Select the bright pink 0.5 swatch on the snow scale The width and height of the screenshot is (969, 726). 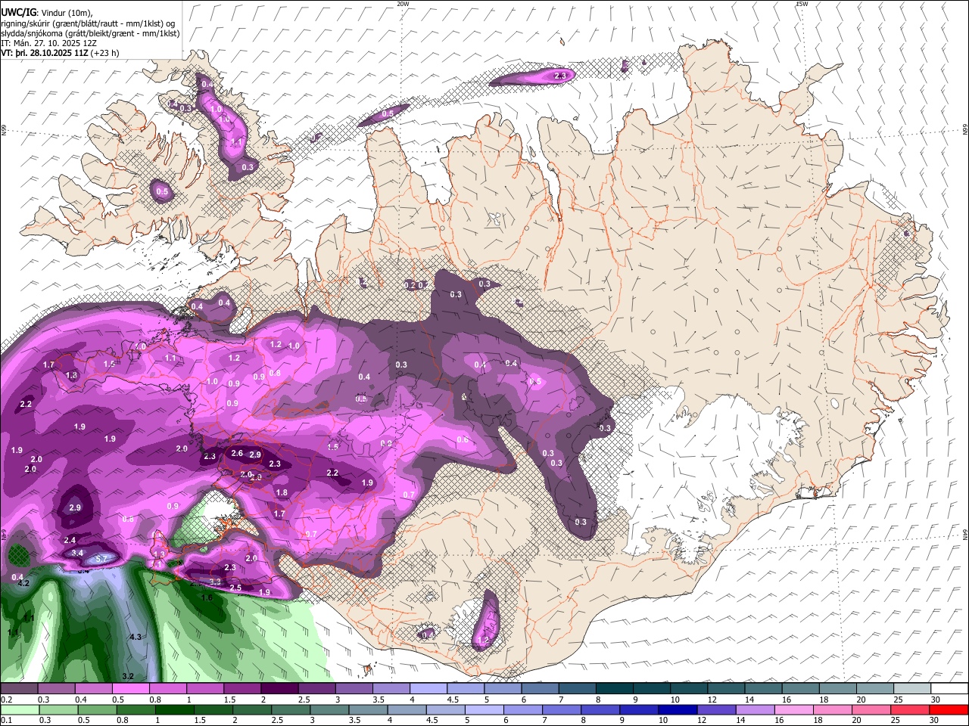click(x=130, y=689)
